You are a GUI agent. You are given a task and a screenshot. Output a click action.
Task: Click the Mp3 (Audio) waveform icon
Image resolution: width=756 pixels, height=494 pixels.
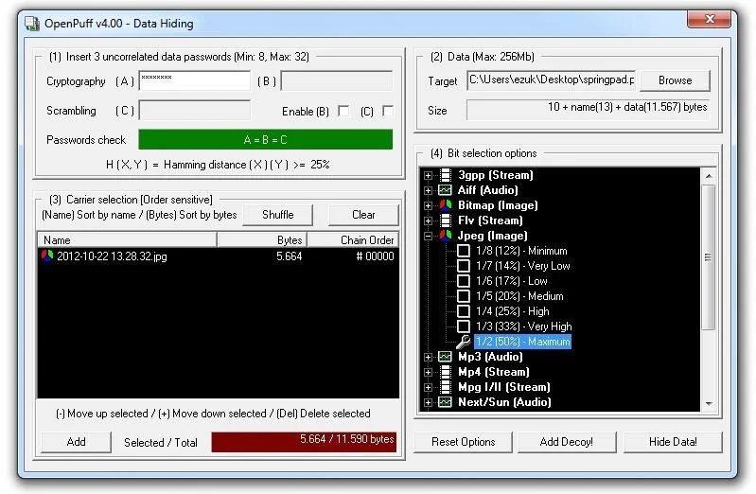[x=445, y=357]
